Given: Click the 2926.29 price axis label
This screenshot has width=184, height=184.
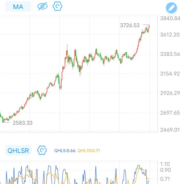Looking at the screenshot, I should [170, 93].
